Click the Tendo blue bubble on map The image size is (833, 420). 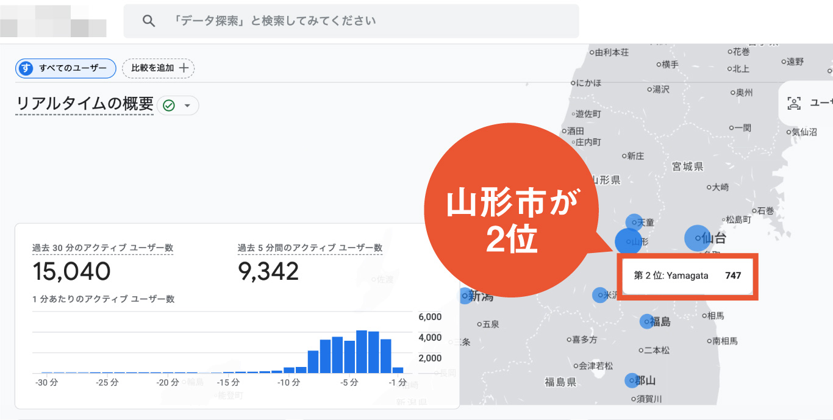coord(634,222)
